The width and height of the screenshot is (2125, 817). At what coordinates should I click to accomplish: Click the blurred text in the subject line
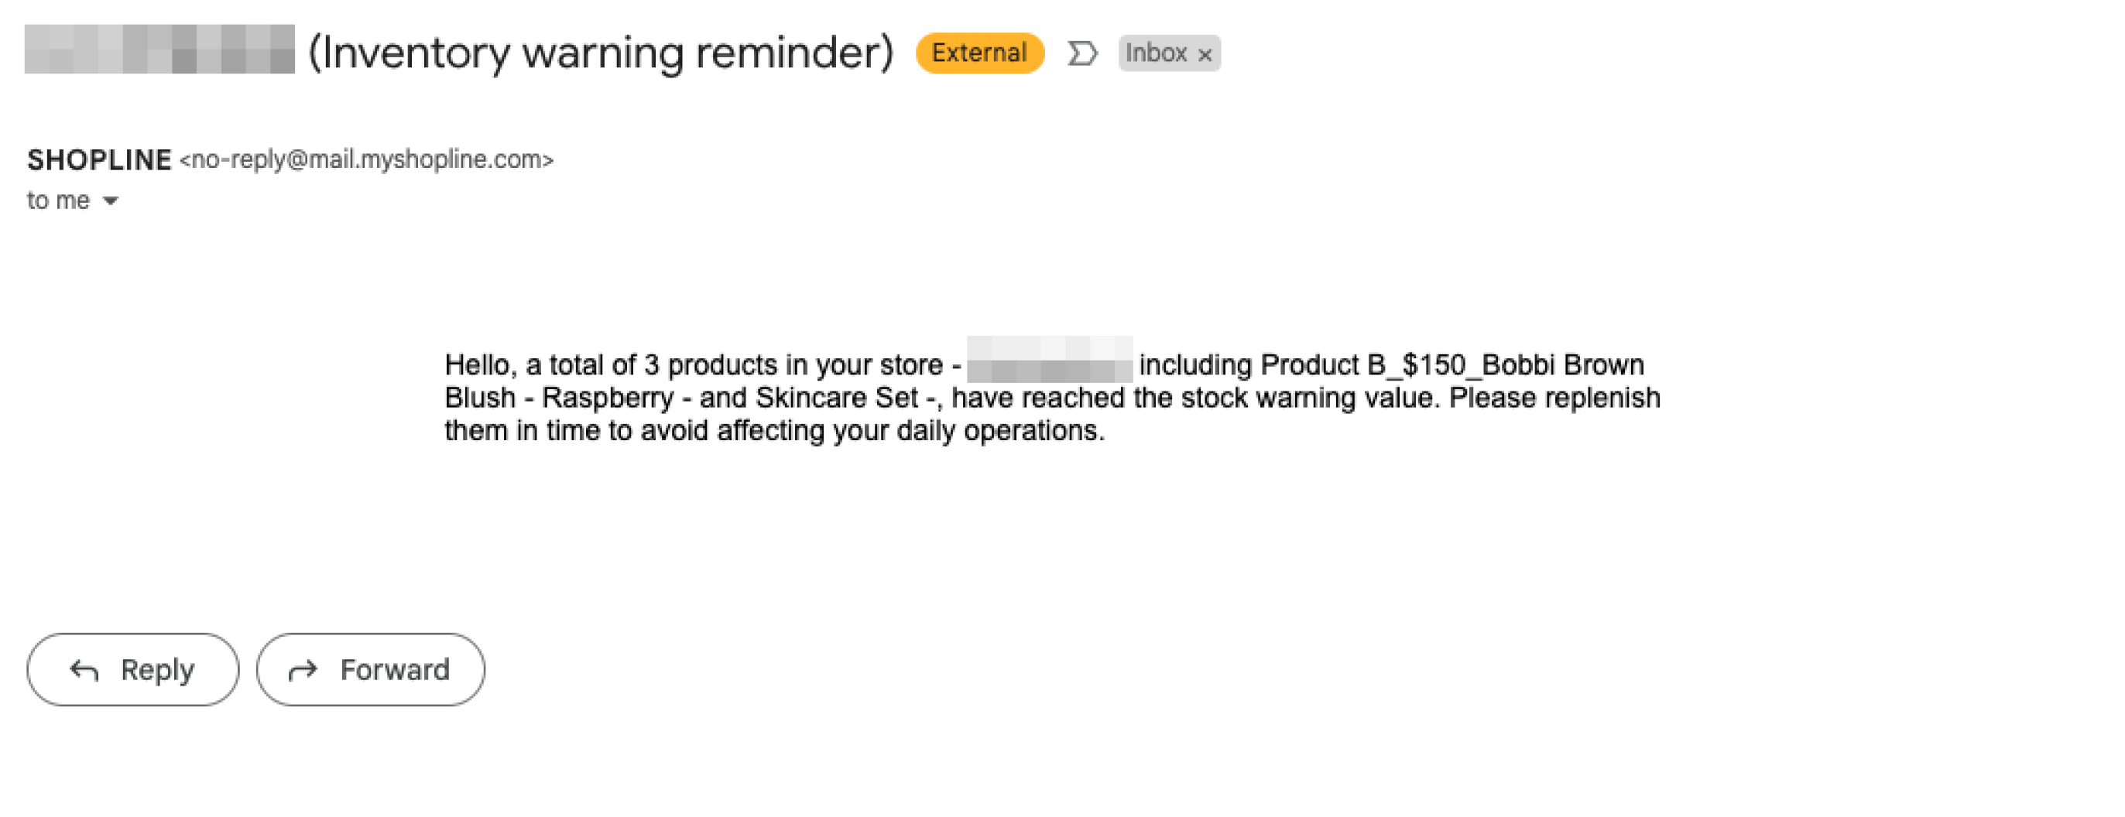tap(159, 50)
